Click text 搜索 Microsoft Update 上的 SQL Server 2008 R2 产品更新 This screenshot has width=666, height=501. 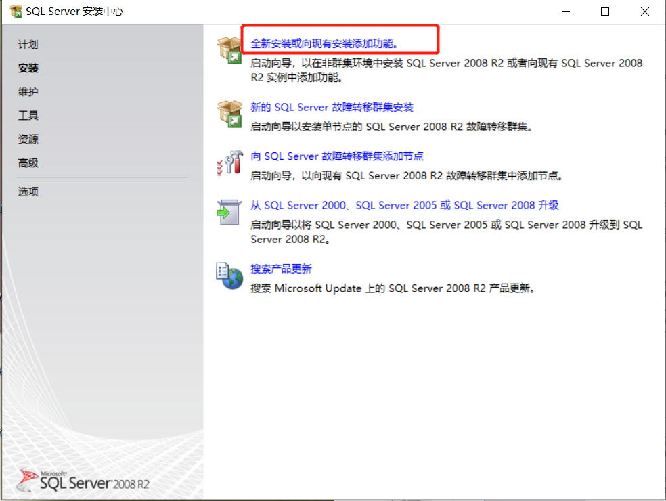[392, 288]
